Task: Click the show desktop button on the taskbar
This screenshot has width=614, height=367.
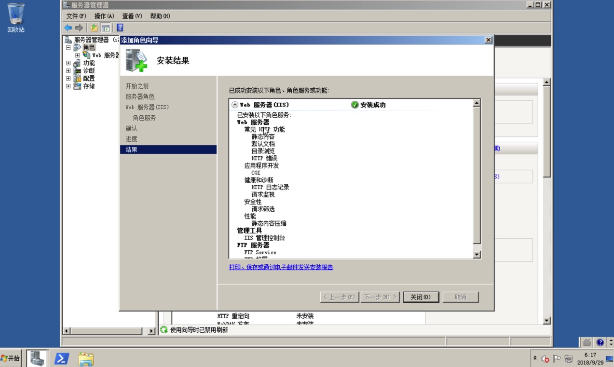Action: pyautogui.click(x=610, y=358)
